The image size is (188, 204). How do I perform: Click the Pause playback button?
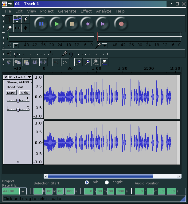[x=41, y=24]
